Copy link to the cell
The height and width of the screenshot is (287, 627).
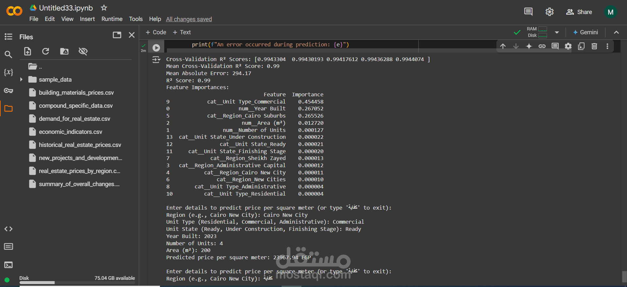[542, 46]
